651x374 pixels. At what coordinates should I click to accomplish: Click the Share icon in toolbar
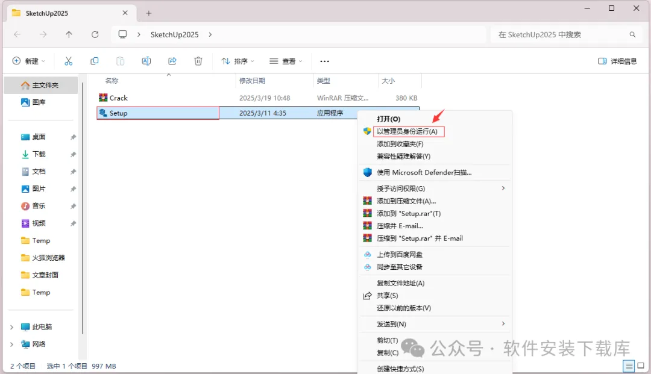[x=172, y=61]
